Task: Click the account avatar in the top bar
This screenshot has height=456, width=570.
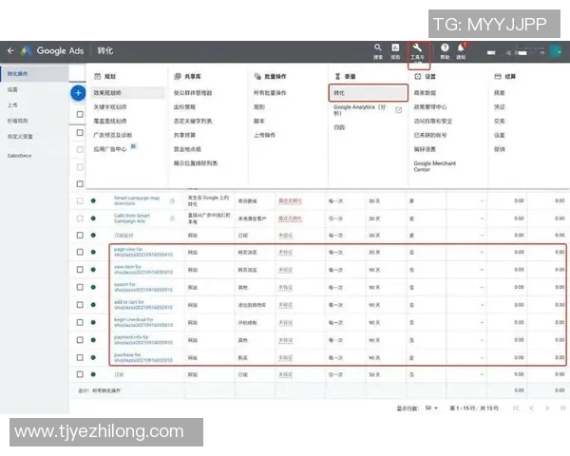Action: (x=556, y=51)
